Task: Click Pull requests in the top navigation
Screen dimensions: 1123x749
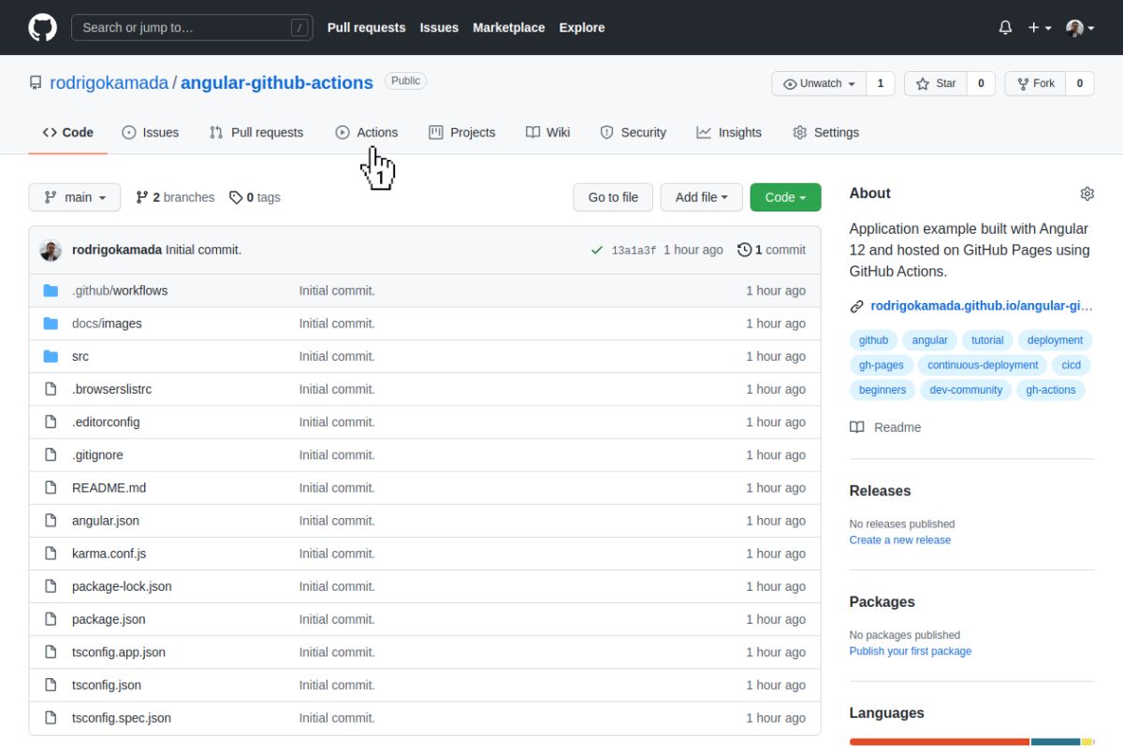Action: 366,28
